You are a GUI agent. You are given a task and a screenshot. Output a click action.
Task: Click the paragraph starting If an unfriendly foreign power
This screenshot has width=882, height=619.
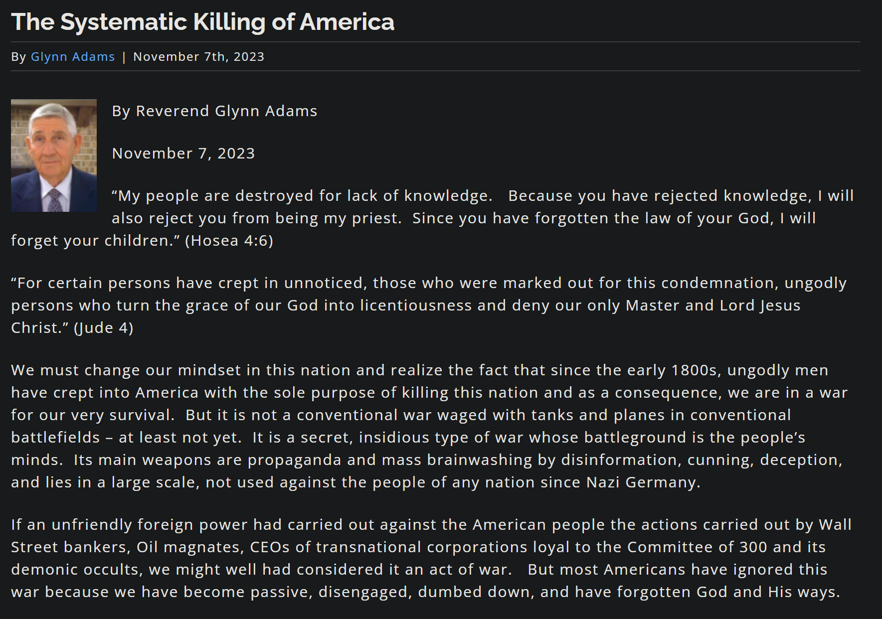431,558
